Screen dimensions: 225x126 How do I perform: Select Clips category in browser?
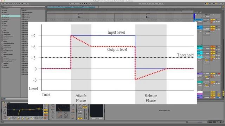tap(5, 23)
